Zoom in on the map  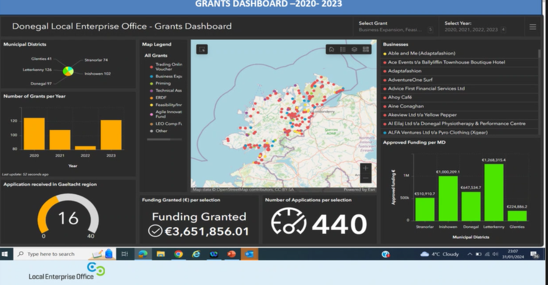click(x=366, y=168)
